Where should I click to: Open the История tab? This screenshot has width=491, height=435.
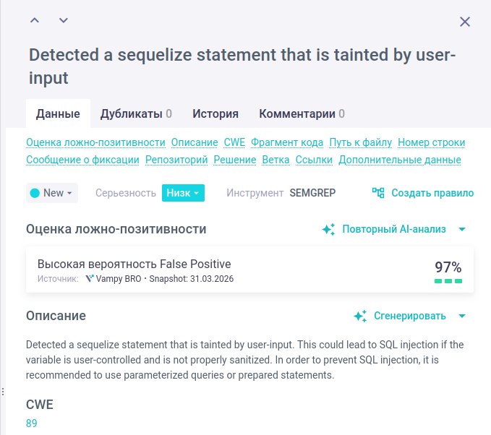(x=215, y=113)
